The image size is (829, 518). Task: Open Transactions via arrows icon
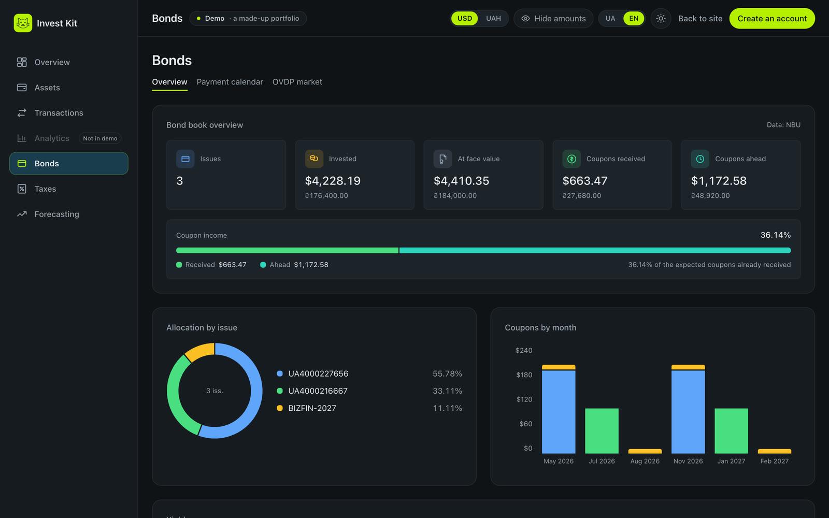point(22,113)
